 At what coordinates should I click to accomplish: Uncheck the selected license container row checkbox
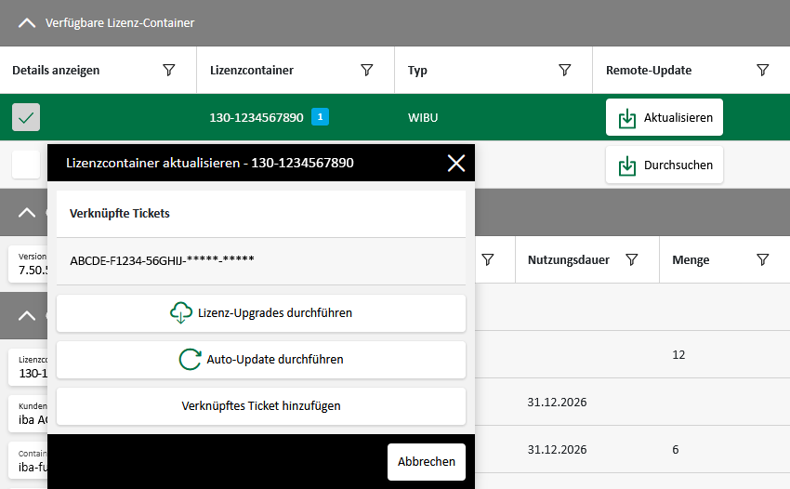coord(26,118)
